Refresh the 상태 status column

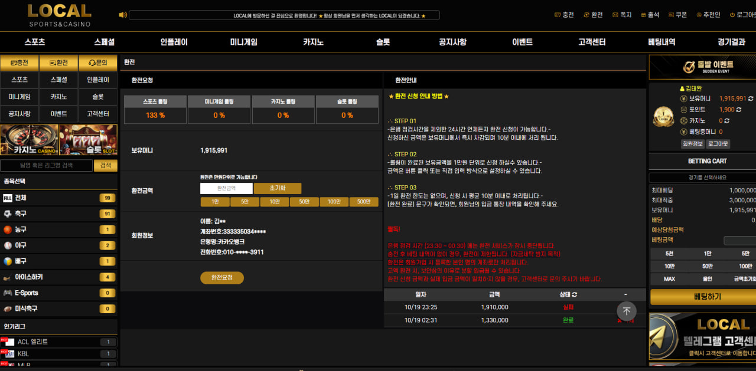574,294
